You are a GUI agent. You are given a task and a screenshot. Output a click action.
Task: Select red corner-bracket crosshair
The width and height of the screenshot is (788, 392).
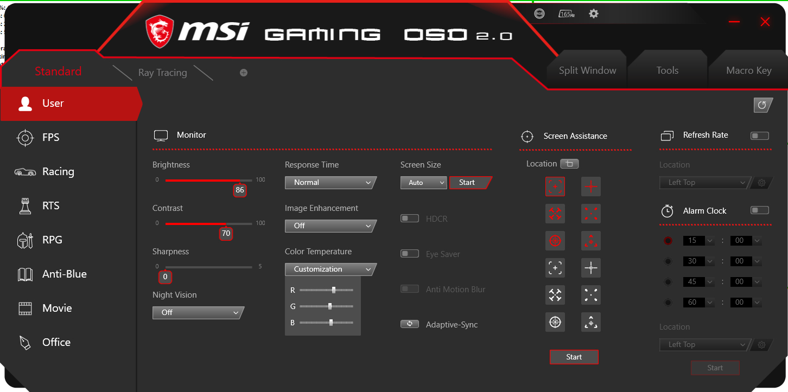point(555,187)
